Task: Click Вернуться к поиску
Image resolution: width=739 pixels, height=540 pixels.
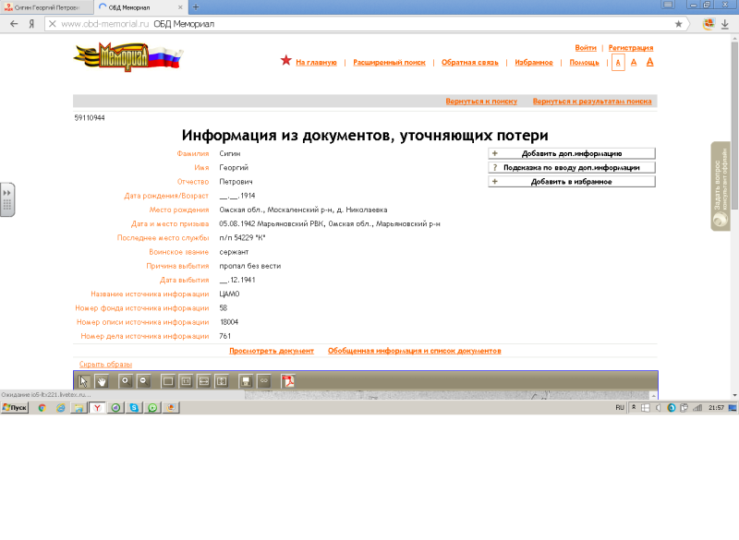Action: [x=481, y=102]
